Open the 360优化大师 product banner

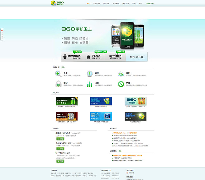[x=101, y=101]
